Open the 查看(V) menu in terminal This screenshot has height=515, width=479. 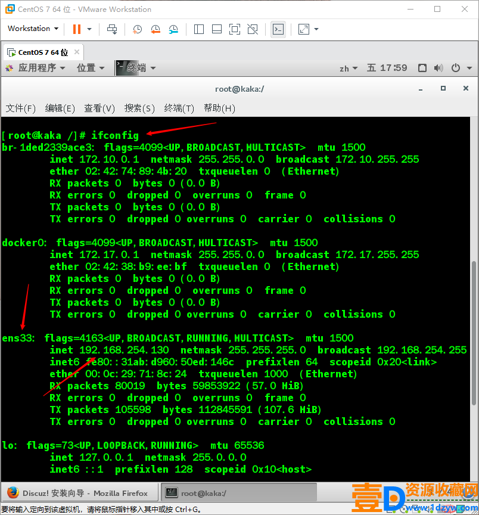pyautogui.click(x=99, y=108)
